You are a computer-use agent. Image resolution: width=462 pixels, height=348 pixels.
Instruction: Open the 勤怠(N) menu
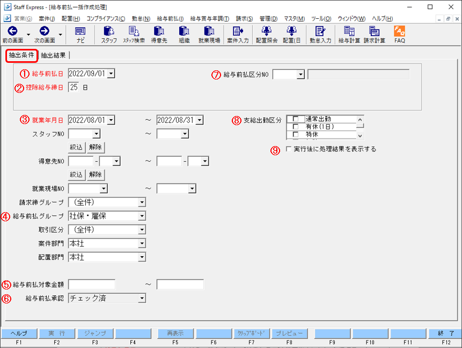point(141,19)
